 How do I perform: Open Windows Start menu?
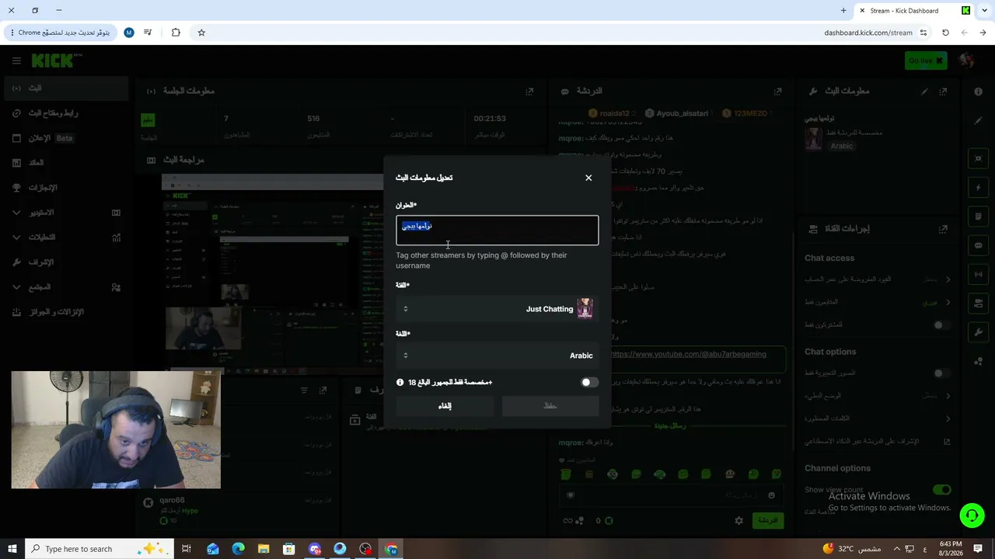point(11,549)
